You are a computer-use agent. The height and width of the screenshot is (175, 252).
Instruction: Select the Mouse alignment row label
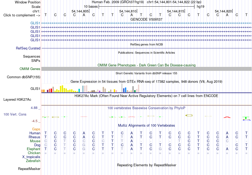click(x=35, y=141)
